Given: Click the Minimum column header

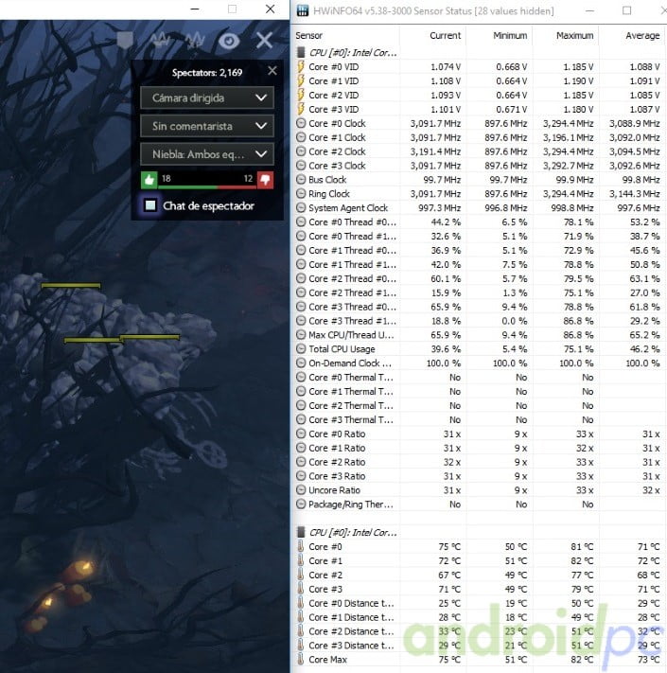Looking at the screenshot, I should point(510,36).
